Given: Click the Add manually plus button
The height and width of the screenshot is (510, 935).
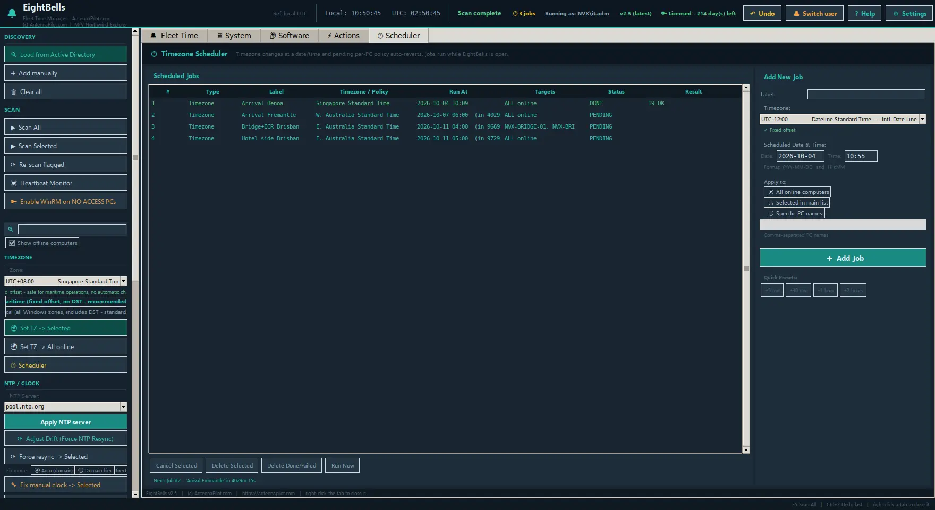Looking at the screenshot, I should (66, 73).
